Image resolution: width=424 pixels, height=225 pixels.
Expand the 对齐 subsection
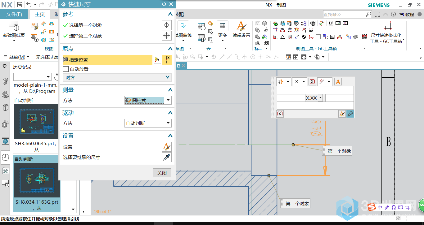click(168, 77)
